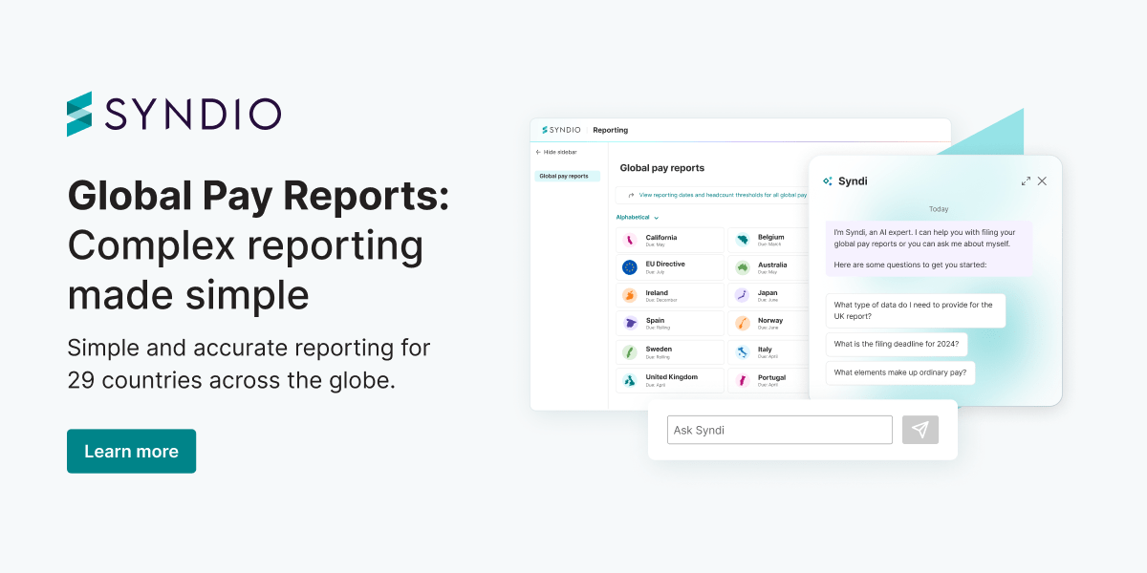The image size is (1147, 573).
Task: Open the link to view reporting dates
Action: (723, 194)
